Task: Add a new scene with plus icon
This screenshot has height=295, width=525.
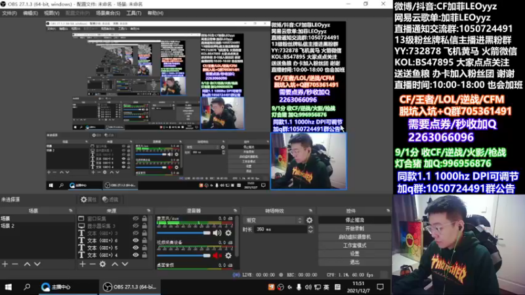Action: tap(5, 264)
